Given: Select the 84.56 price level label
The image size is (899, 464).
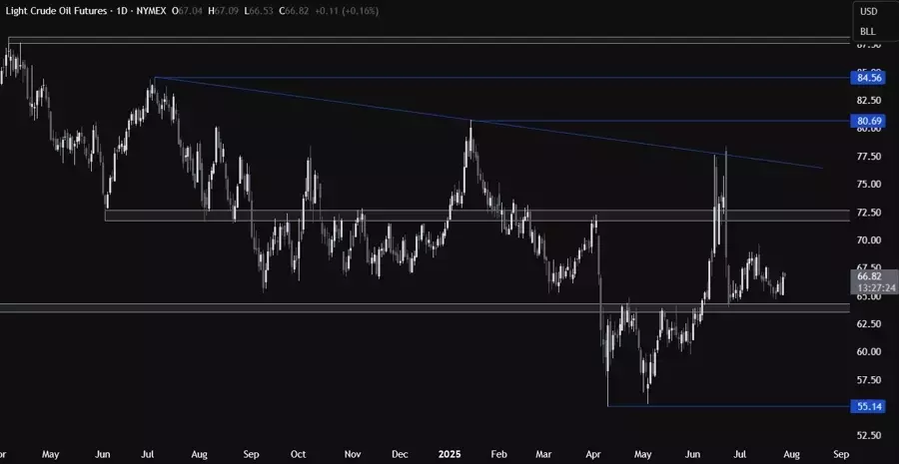Looking at the screenshot, I should coord(868,78).
